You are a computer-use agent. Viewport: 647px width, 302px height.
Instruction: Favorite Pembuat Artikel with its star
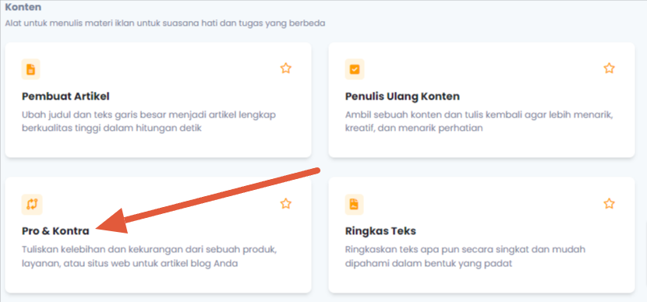[286, 68]
